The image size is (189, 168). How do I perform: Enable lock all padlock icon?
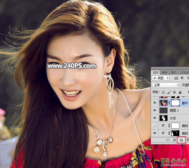point(180,92)
